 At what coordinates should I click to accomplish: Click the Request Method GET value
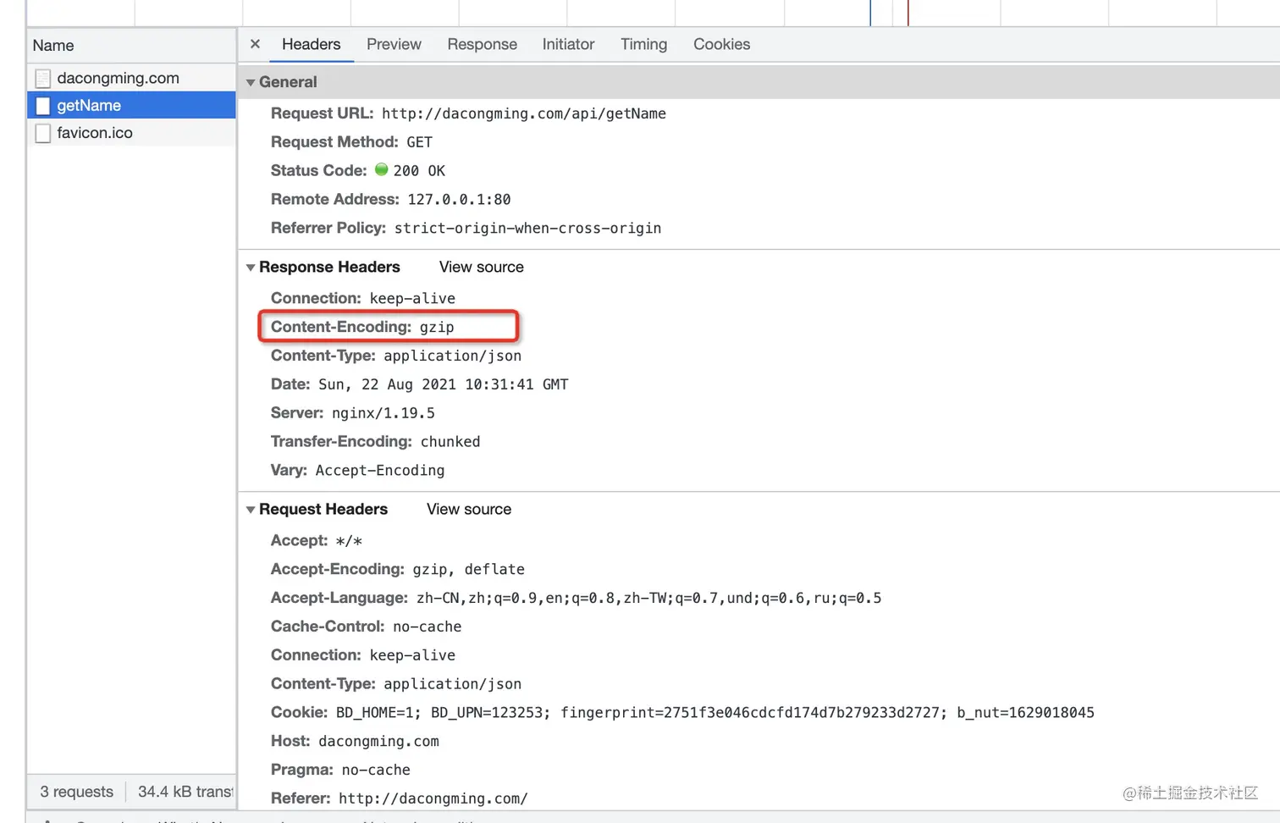[420, 142]
